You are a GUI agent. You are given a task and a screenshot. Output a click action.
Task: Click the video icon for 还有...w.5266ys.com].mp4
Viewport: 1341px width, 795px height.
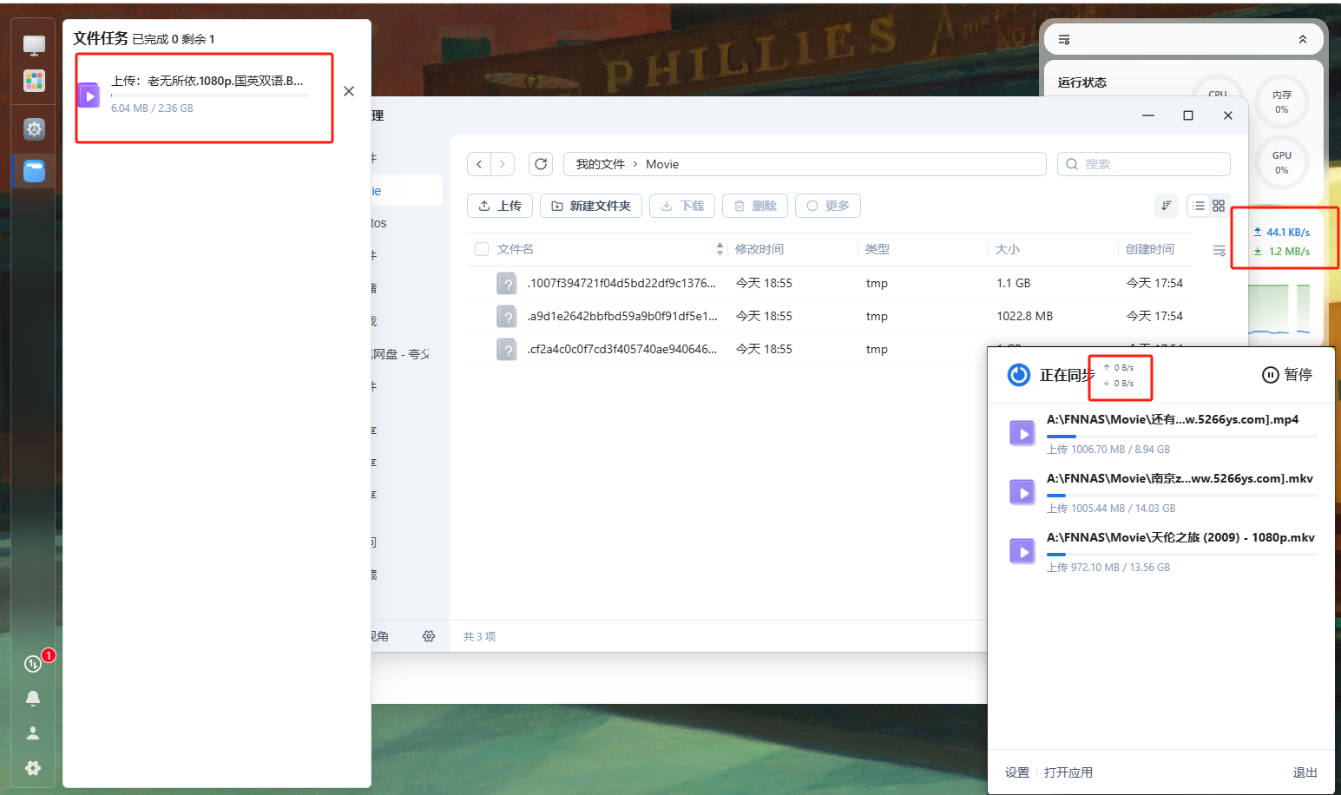click(1022, 433)
